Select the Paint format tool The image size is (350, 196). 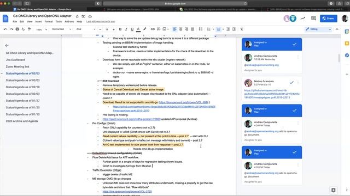point(29,29)
